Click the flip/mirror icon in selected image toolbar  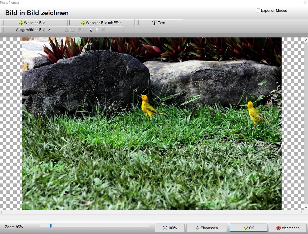pos(79,30)
